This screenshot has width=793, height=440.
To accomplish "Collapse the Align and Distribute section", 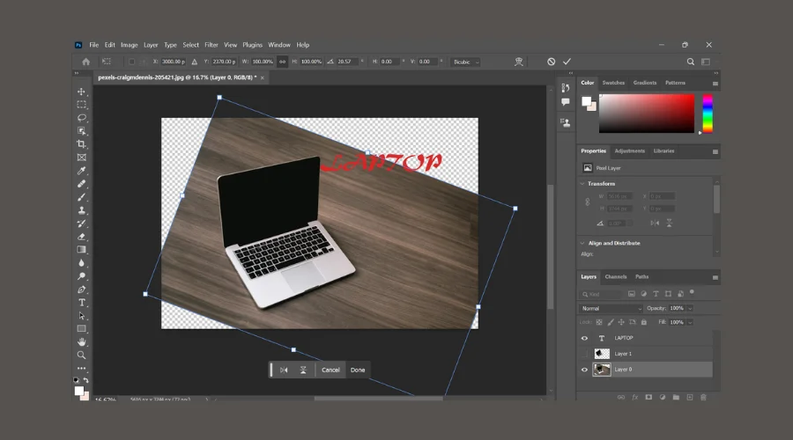I will [582, 243].
